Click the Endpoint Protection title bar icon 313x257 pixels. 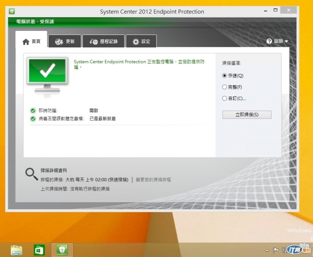point(12,11)
